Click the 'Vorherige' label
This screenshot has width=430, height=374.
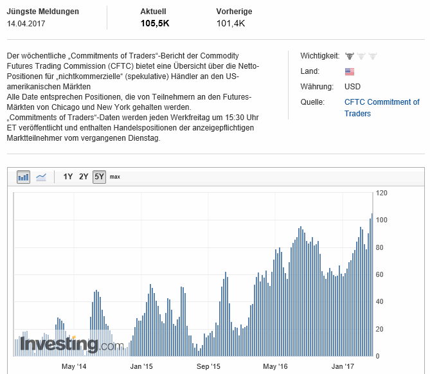point(234,12)
